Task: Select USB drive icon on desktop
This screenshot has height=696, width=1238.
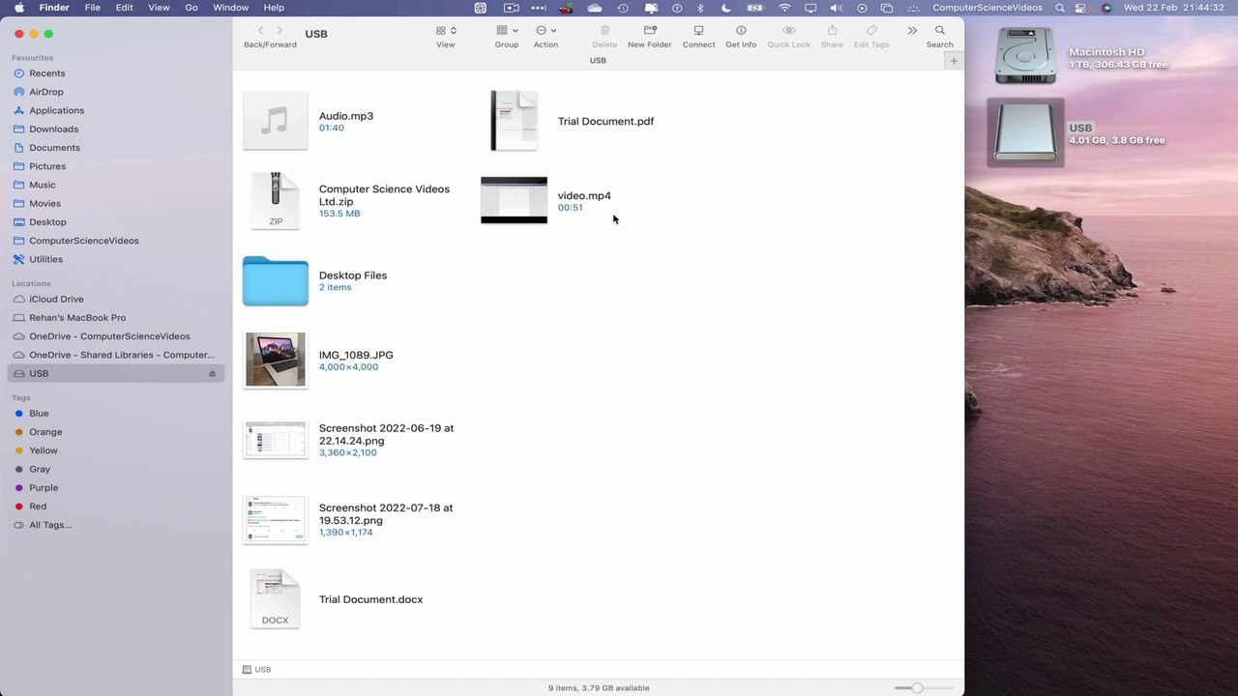Action: pos(1025,132)
